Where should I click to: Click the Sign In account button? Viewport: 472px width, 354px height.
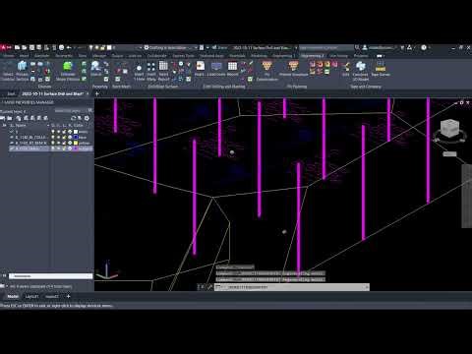pos(379,47)
